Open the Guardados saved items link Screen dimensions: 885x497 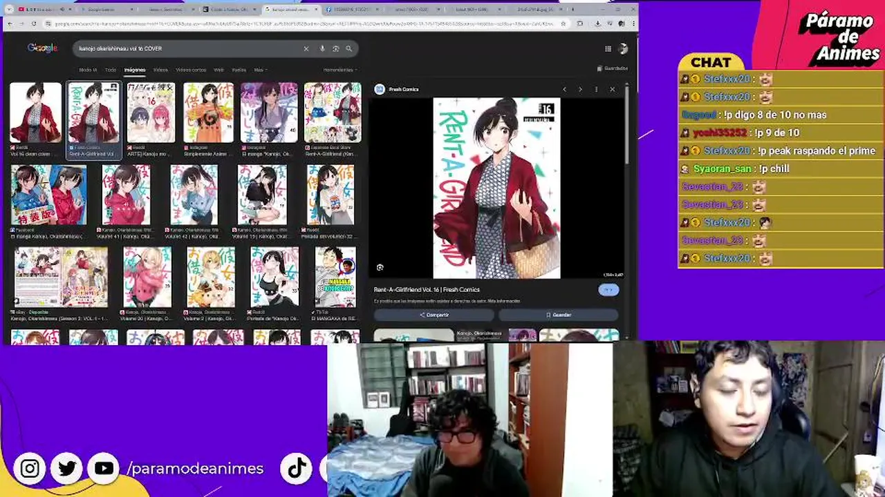pyautogui.click(x=612, y=68)
